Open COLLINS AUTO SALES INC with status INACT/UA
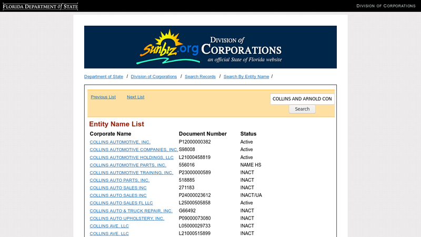421x237 pixels. (x=118, y=195)
